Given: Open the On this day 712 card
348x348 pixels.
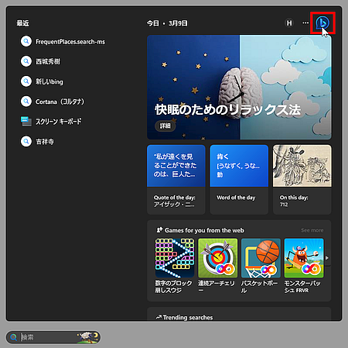Looking at the screenshot, I should (x=302, y=180).
